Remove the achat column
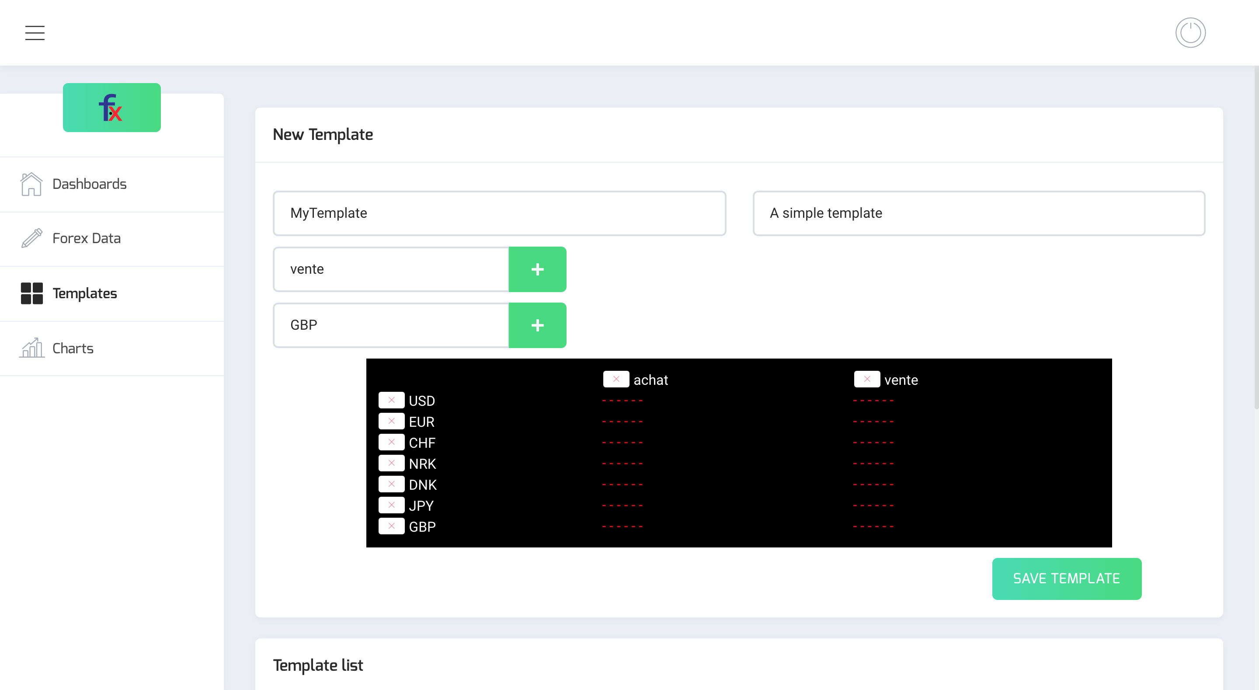1259x690 pixels. point(616,379)
